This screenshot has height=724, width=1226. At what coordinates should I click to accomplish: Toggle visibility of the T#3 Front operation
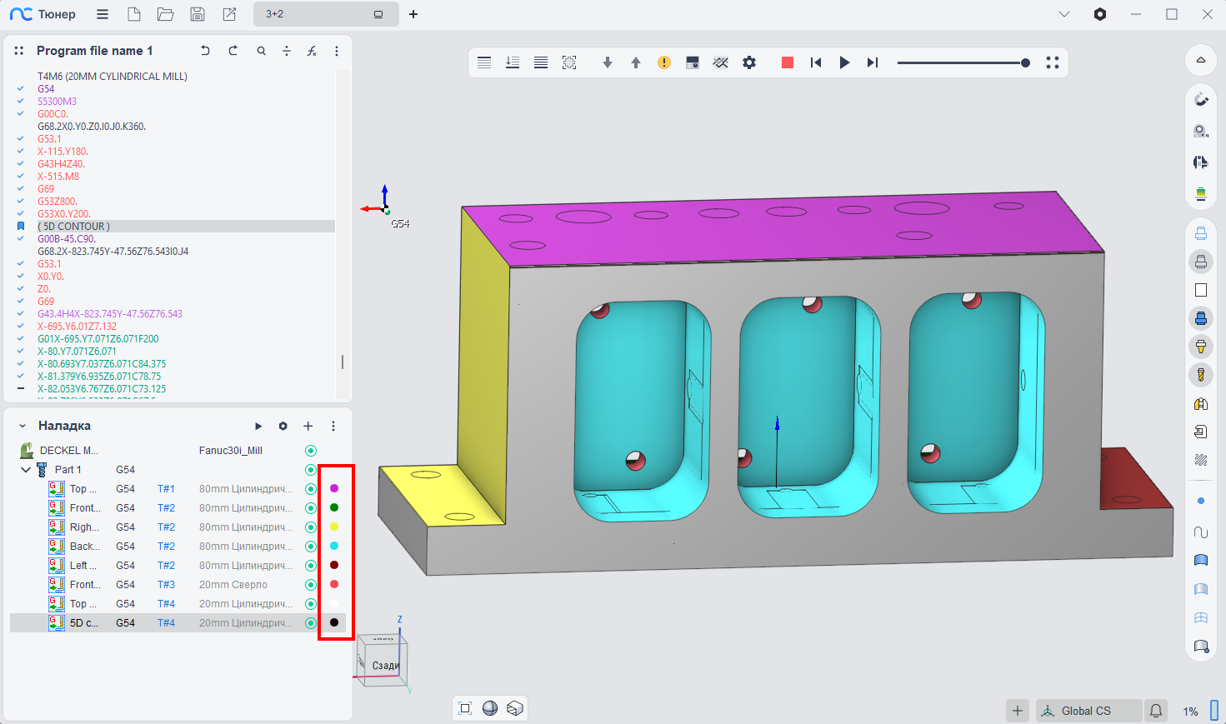coord(311,585)
